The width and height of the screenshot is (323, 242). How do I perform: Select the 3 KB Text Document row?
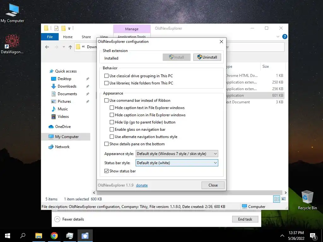point(255,102)
